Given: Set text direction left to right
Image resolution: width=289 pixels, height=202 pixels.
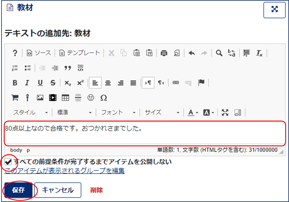Looking at the screenshot, I should click(148, 83).
